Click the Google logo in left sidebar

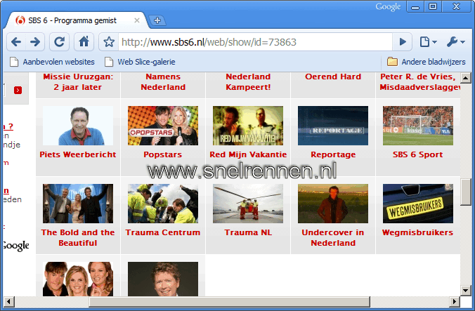click(16, 245)
